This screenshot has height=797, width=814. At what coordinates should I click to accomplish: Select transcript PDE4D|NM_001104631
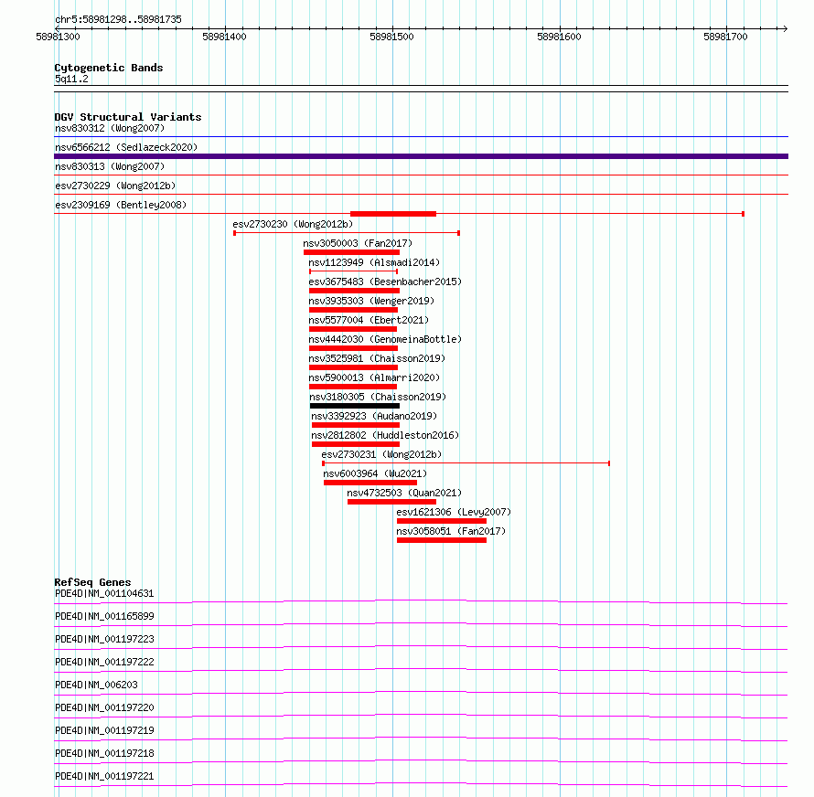click(x=104, y=593)
